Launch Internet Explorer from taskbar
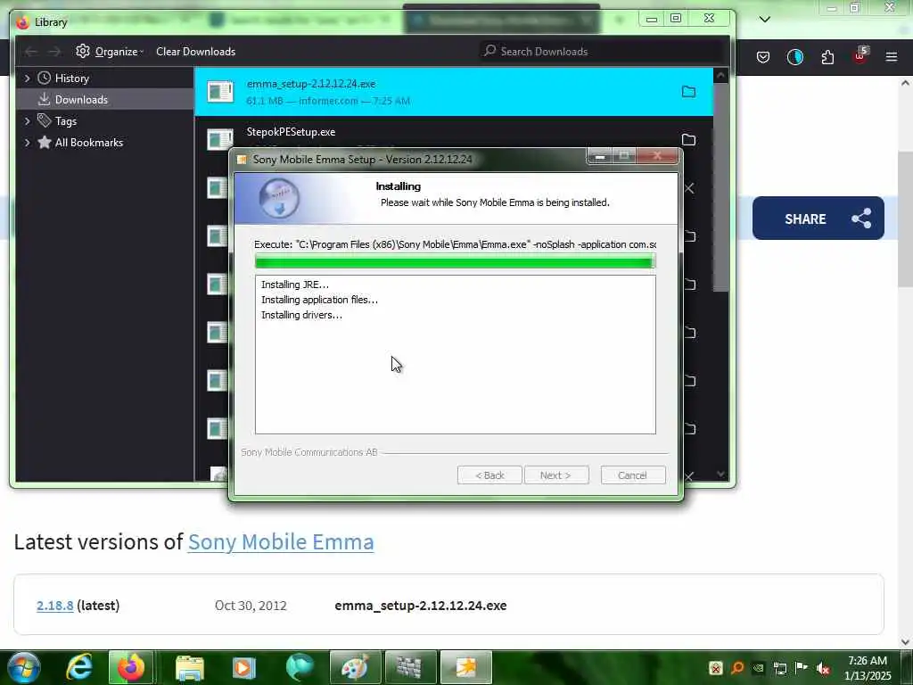This screenshot has width=913, height=685. click(x=79, y=667)
